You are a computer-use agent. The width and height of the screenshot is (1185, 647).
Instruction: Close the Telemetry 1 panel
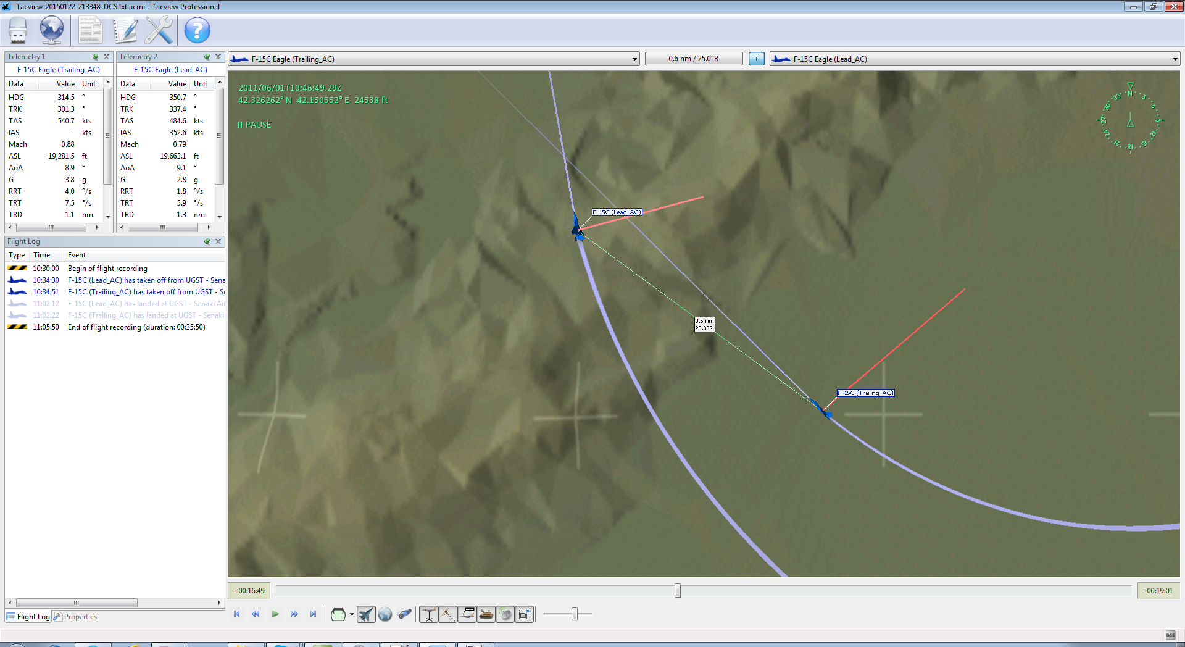[106, 57]
